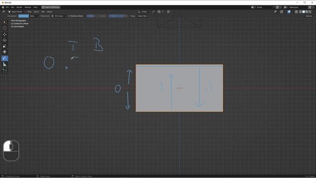Toggle viewport gizmos display
This screenshot has height=178, width=316.
tap(282, 12)
